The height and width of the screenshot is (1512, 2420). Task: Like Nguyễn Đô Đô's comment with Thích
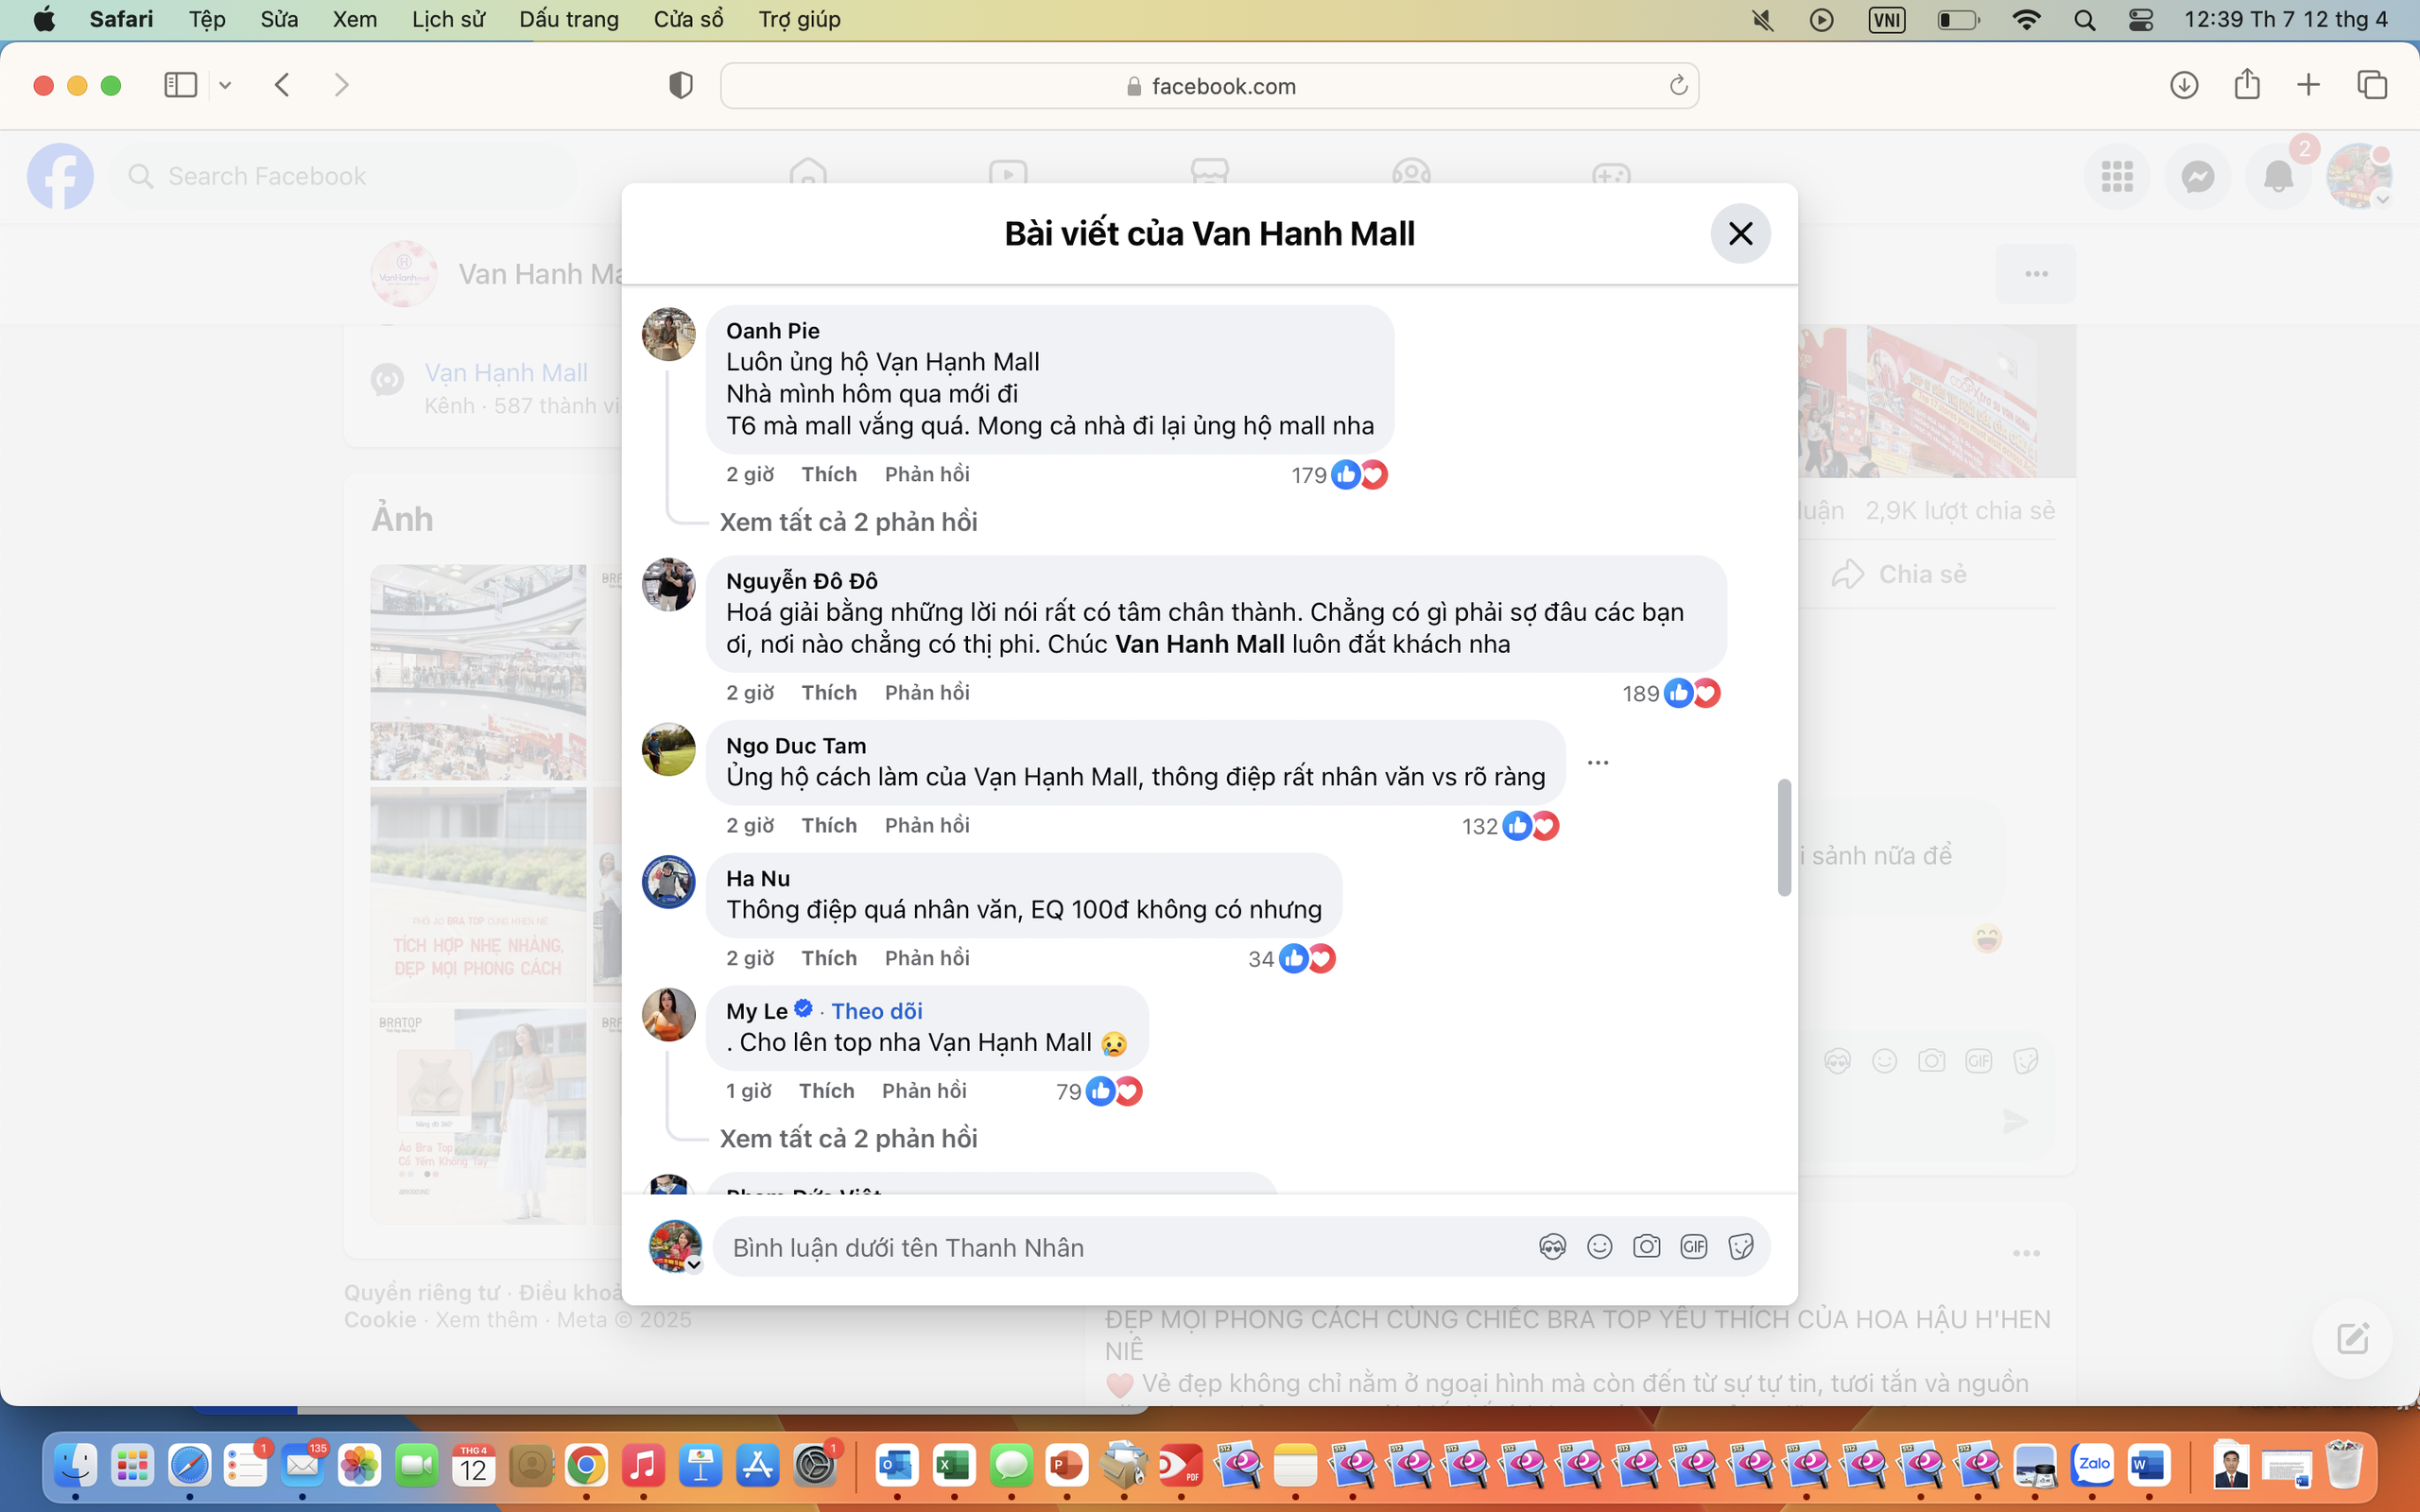pyautogui.click(x=828, y=692)
